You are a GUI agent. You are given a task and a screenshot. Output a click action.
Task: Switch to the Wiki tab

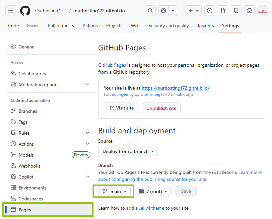tap(135, 26)
